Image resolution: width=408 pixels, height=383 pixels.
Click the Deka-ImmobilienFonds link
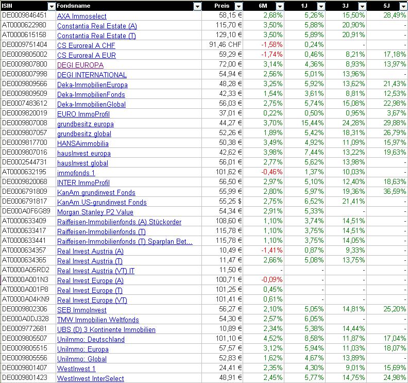click(x=91, y=94)
